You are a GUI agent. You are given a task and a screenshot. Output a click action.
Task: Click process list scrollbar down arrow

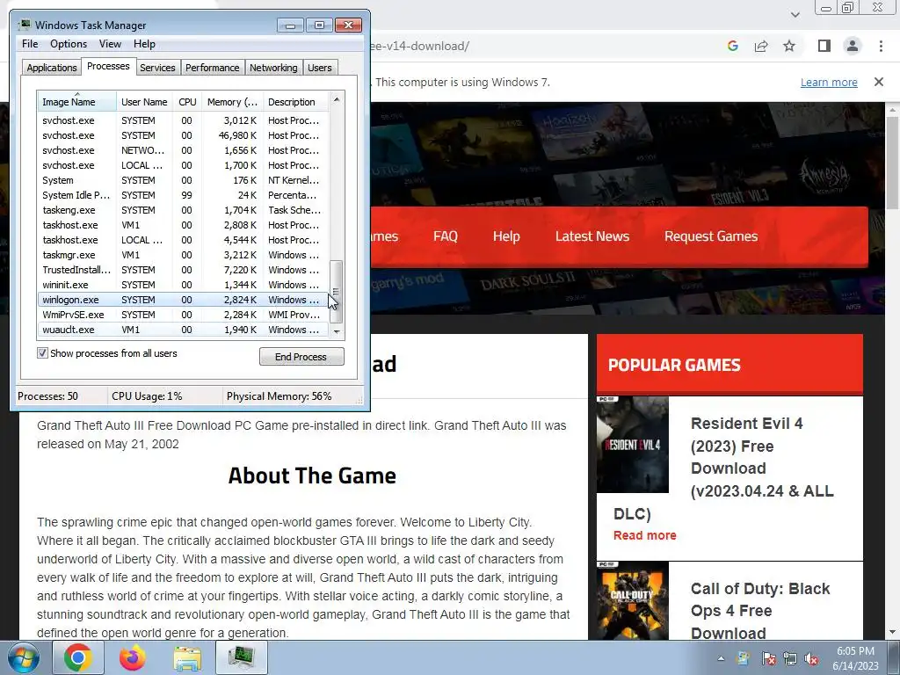tap(337, 330)
